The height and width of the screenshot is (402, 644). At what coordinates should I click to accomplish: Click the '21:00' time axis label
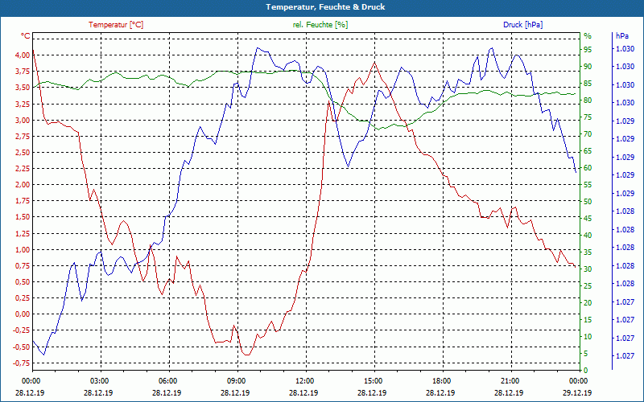pyautogui.click(x=510, y=380)
